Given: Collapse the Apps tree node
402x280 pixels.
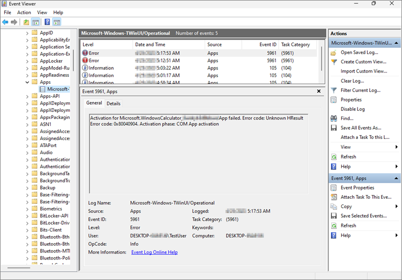Looking at the screenshot, I should click(x=27, y=82).
